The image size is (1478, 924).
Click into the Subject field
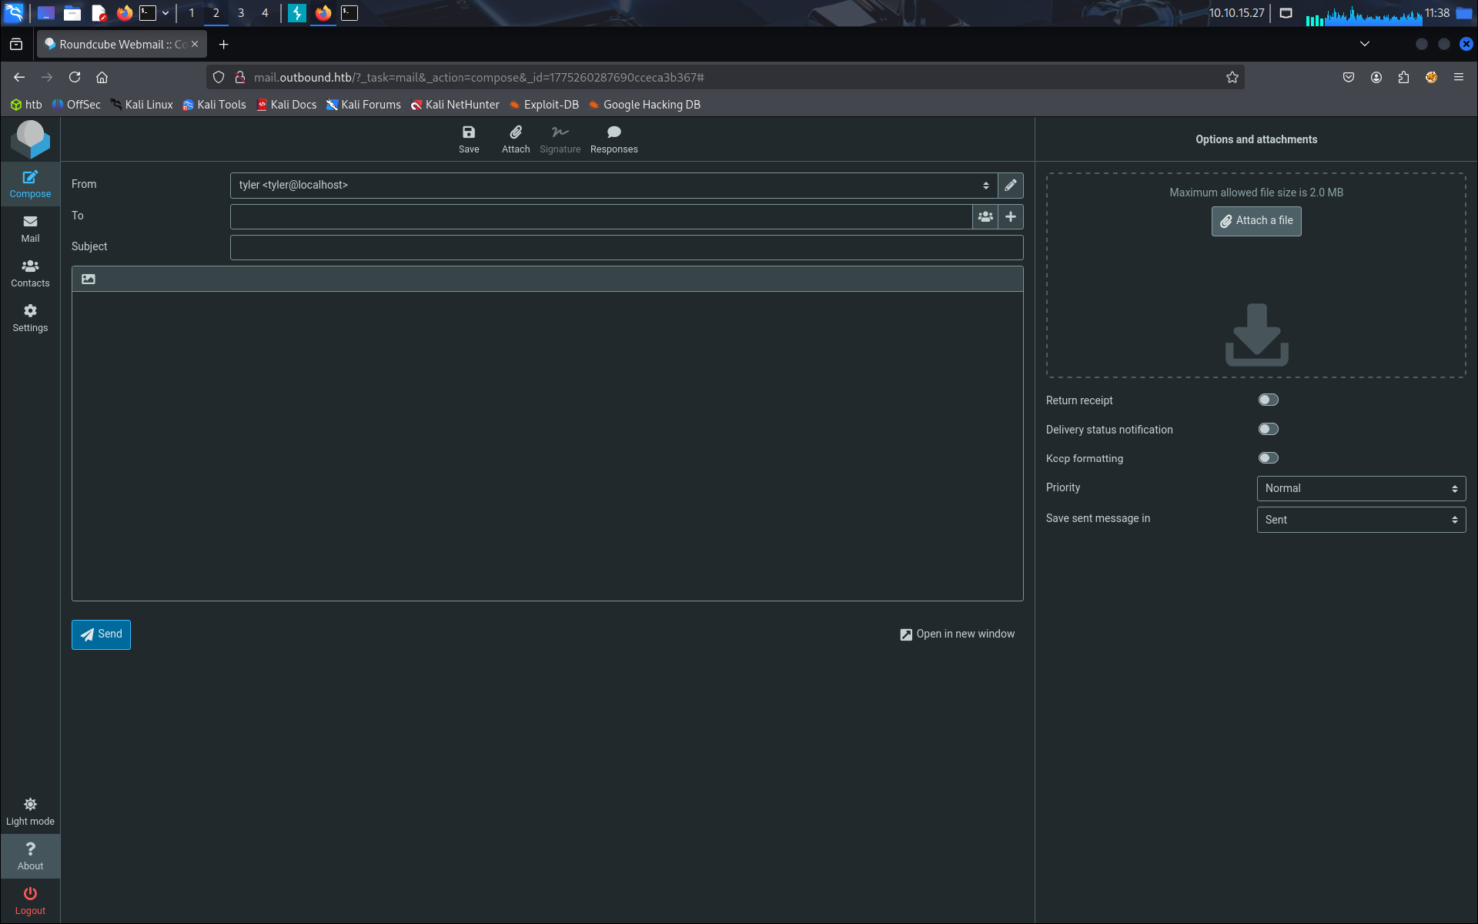coord(626,248)
